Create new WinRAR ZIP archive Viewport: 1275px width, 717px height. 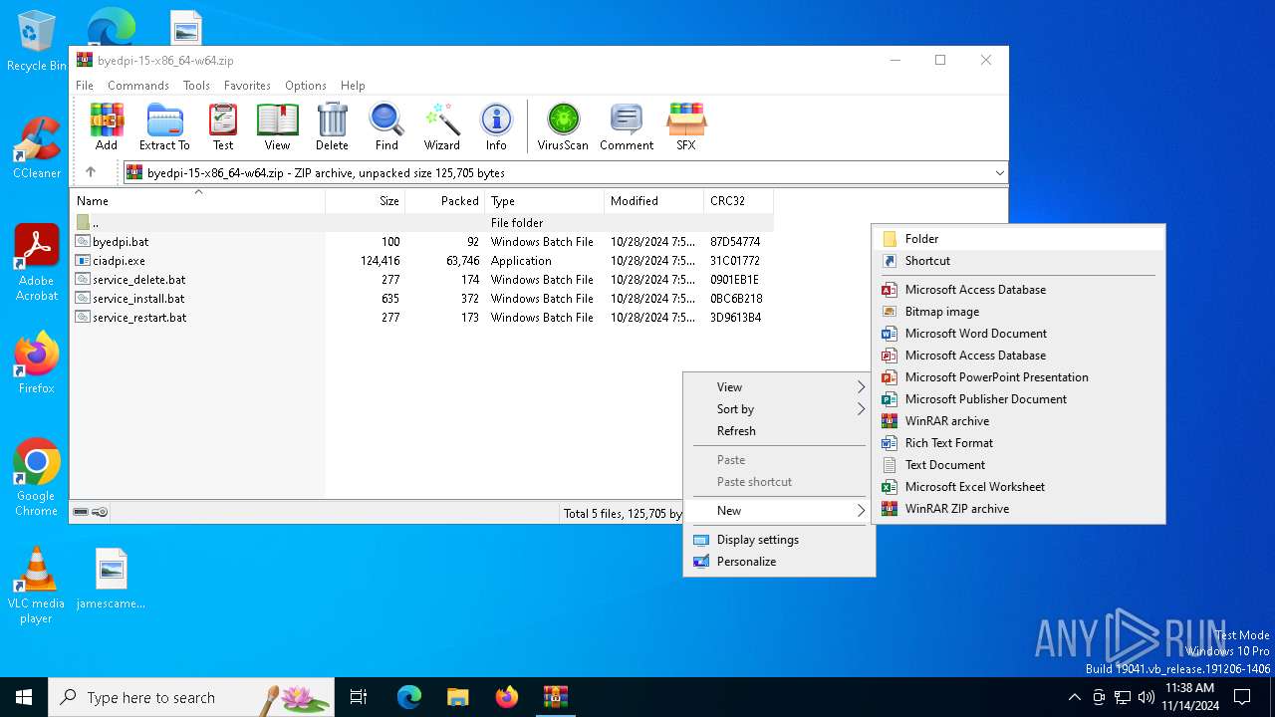tap(1018, 509)
